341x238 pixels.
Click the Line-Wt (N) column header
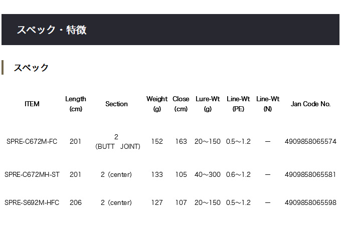268,104
